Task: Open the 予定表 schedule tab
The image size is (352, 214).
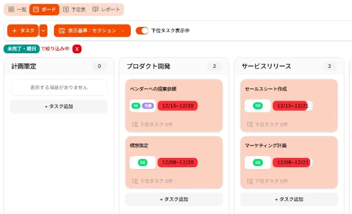Action: 75,9
